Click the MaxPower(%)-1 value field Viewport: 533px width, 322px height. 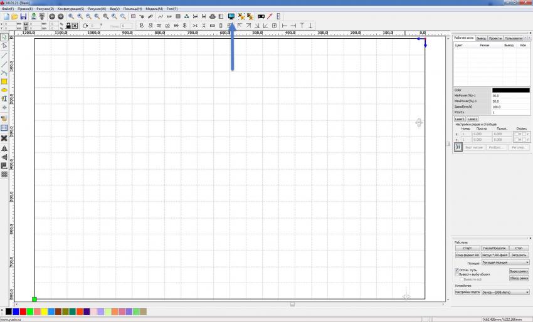tap(510, 101)
